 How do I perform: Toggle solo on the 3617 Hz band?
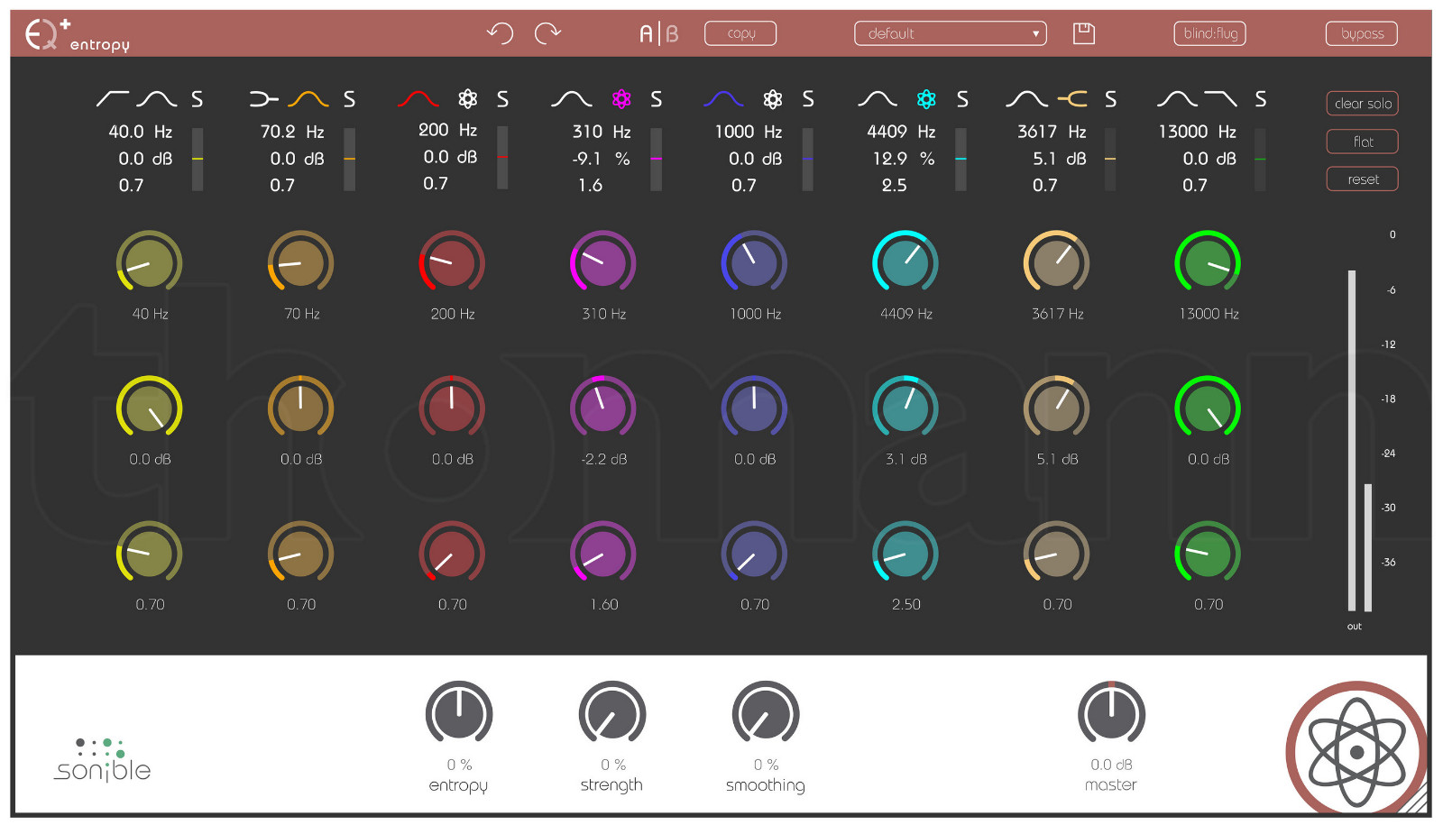coord(1110,99)
